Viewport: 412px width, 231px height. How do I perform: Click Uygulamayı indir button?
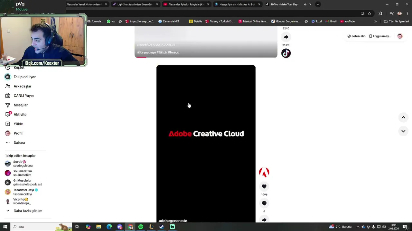[380, 36]
